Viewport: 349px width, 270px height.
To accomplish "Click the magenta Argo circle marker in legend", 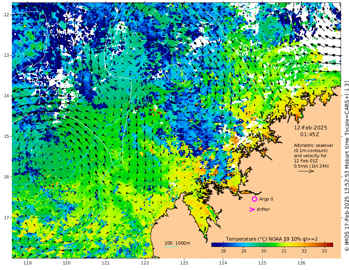I will point(254,199).
